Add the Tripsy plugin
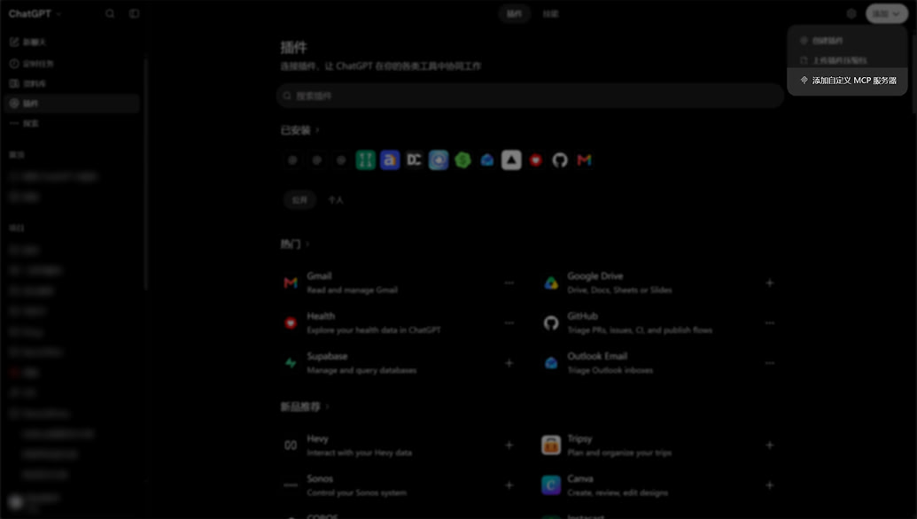Image resolution: width=917 pixels, height=519 pixels. point(770,445)
